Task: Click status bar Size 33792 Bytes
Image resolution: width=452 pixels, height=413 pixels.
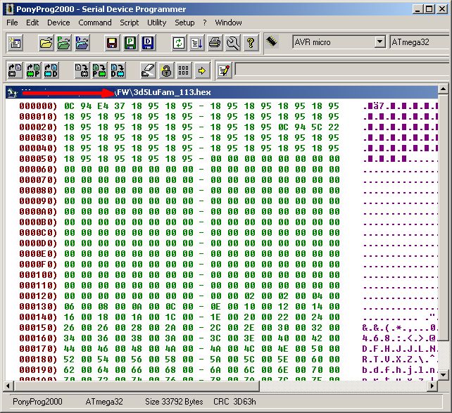Action: [x=174, y=402]
